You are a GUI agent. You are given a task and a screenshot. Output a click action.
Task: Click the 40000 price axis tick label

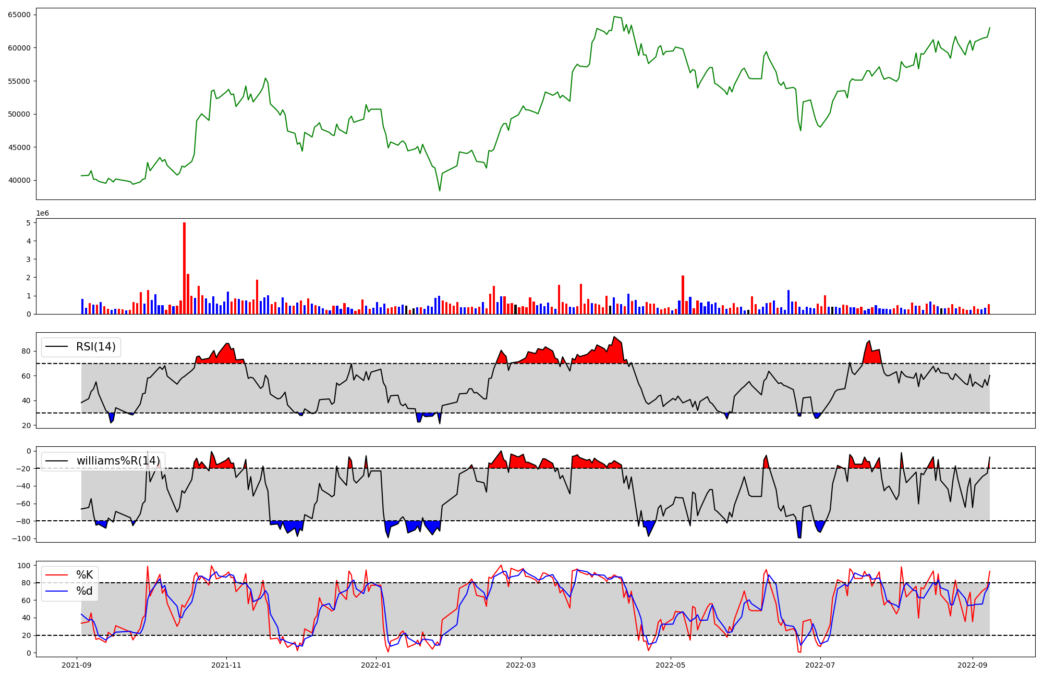(19, 181)
